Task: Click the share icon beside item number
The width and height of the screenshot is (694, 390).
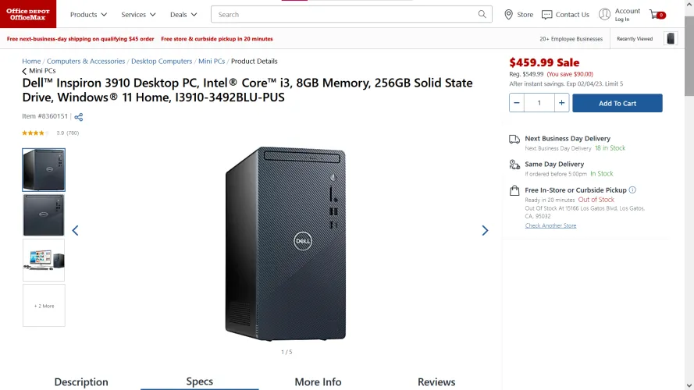Action: (79, 117)
